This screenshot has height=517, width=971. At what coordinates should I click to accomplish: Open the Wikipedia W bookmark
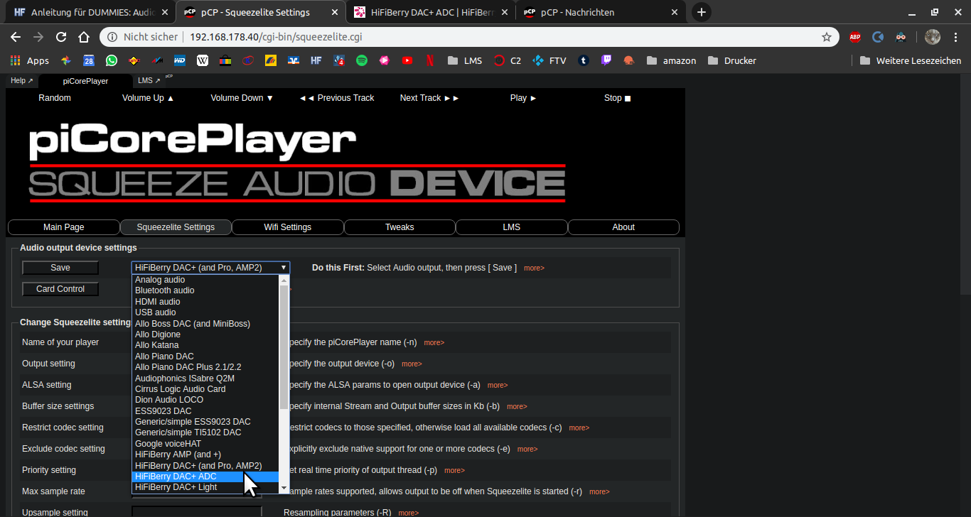point(203,60)
